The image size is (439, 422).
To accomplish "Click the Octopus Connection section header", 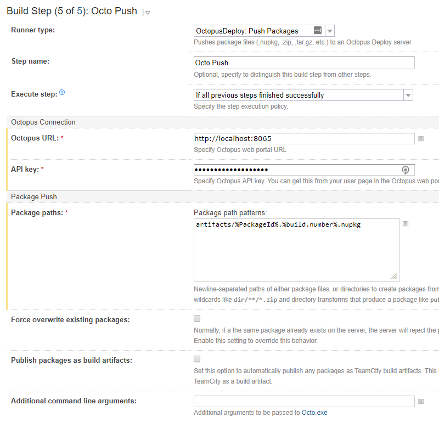I will pos(43,122).
